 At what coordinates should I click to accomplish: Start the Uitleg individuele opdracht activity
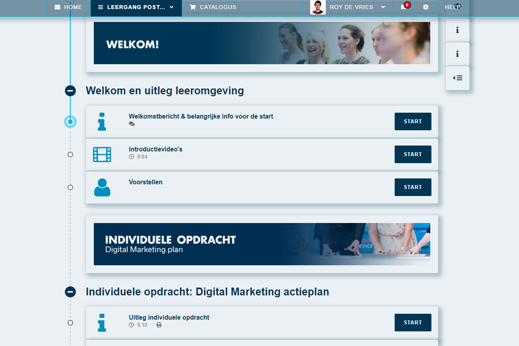pos(413,322)
